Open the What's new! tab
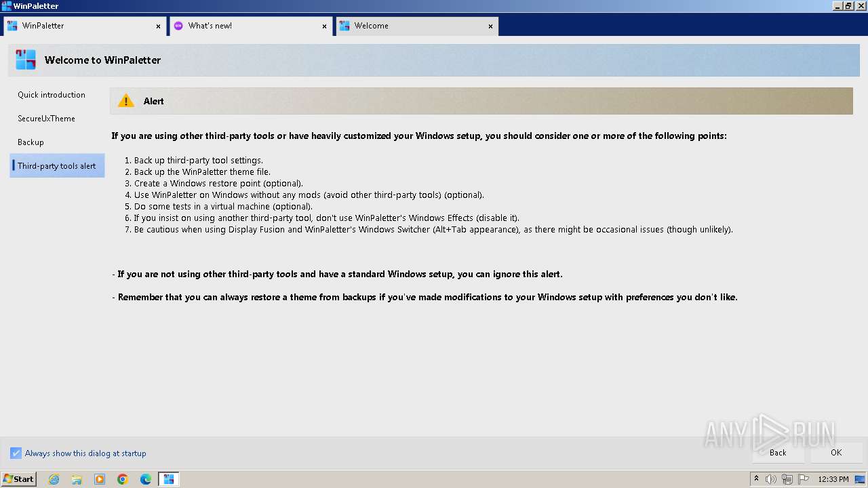Viewport: 868px width, 488px height. (250, 26)
